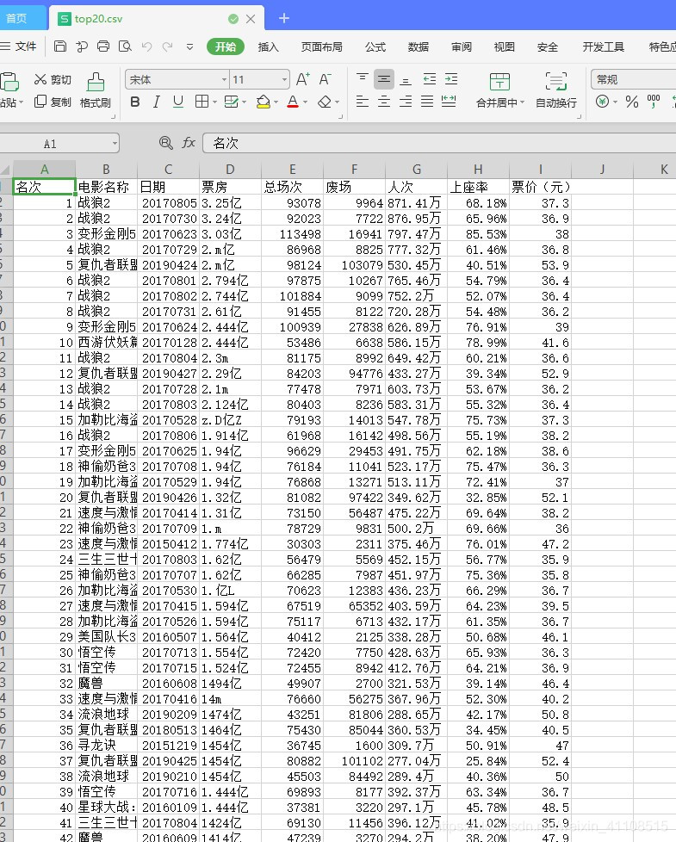The height and width of the screenshot is (842, 676).
Task: Toggle Underline formatting
Action: [177, 102]
